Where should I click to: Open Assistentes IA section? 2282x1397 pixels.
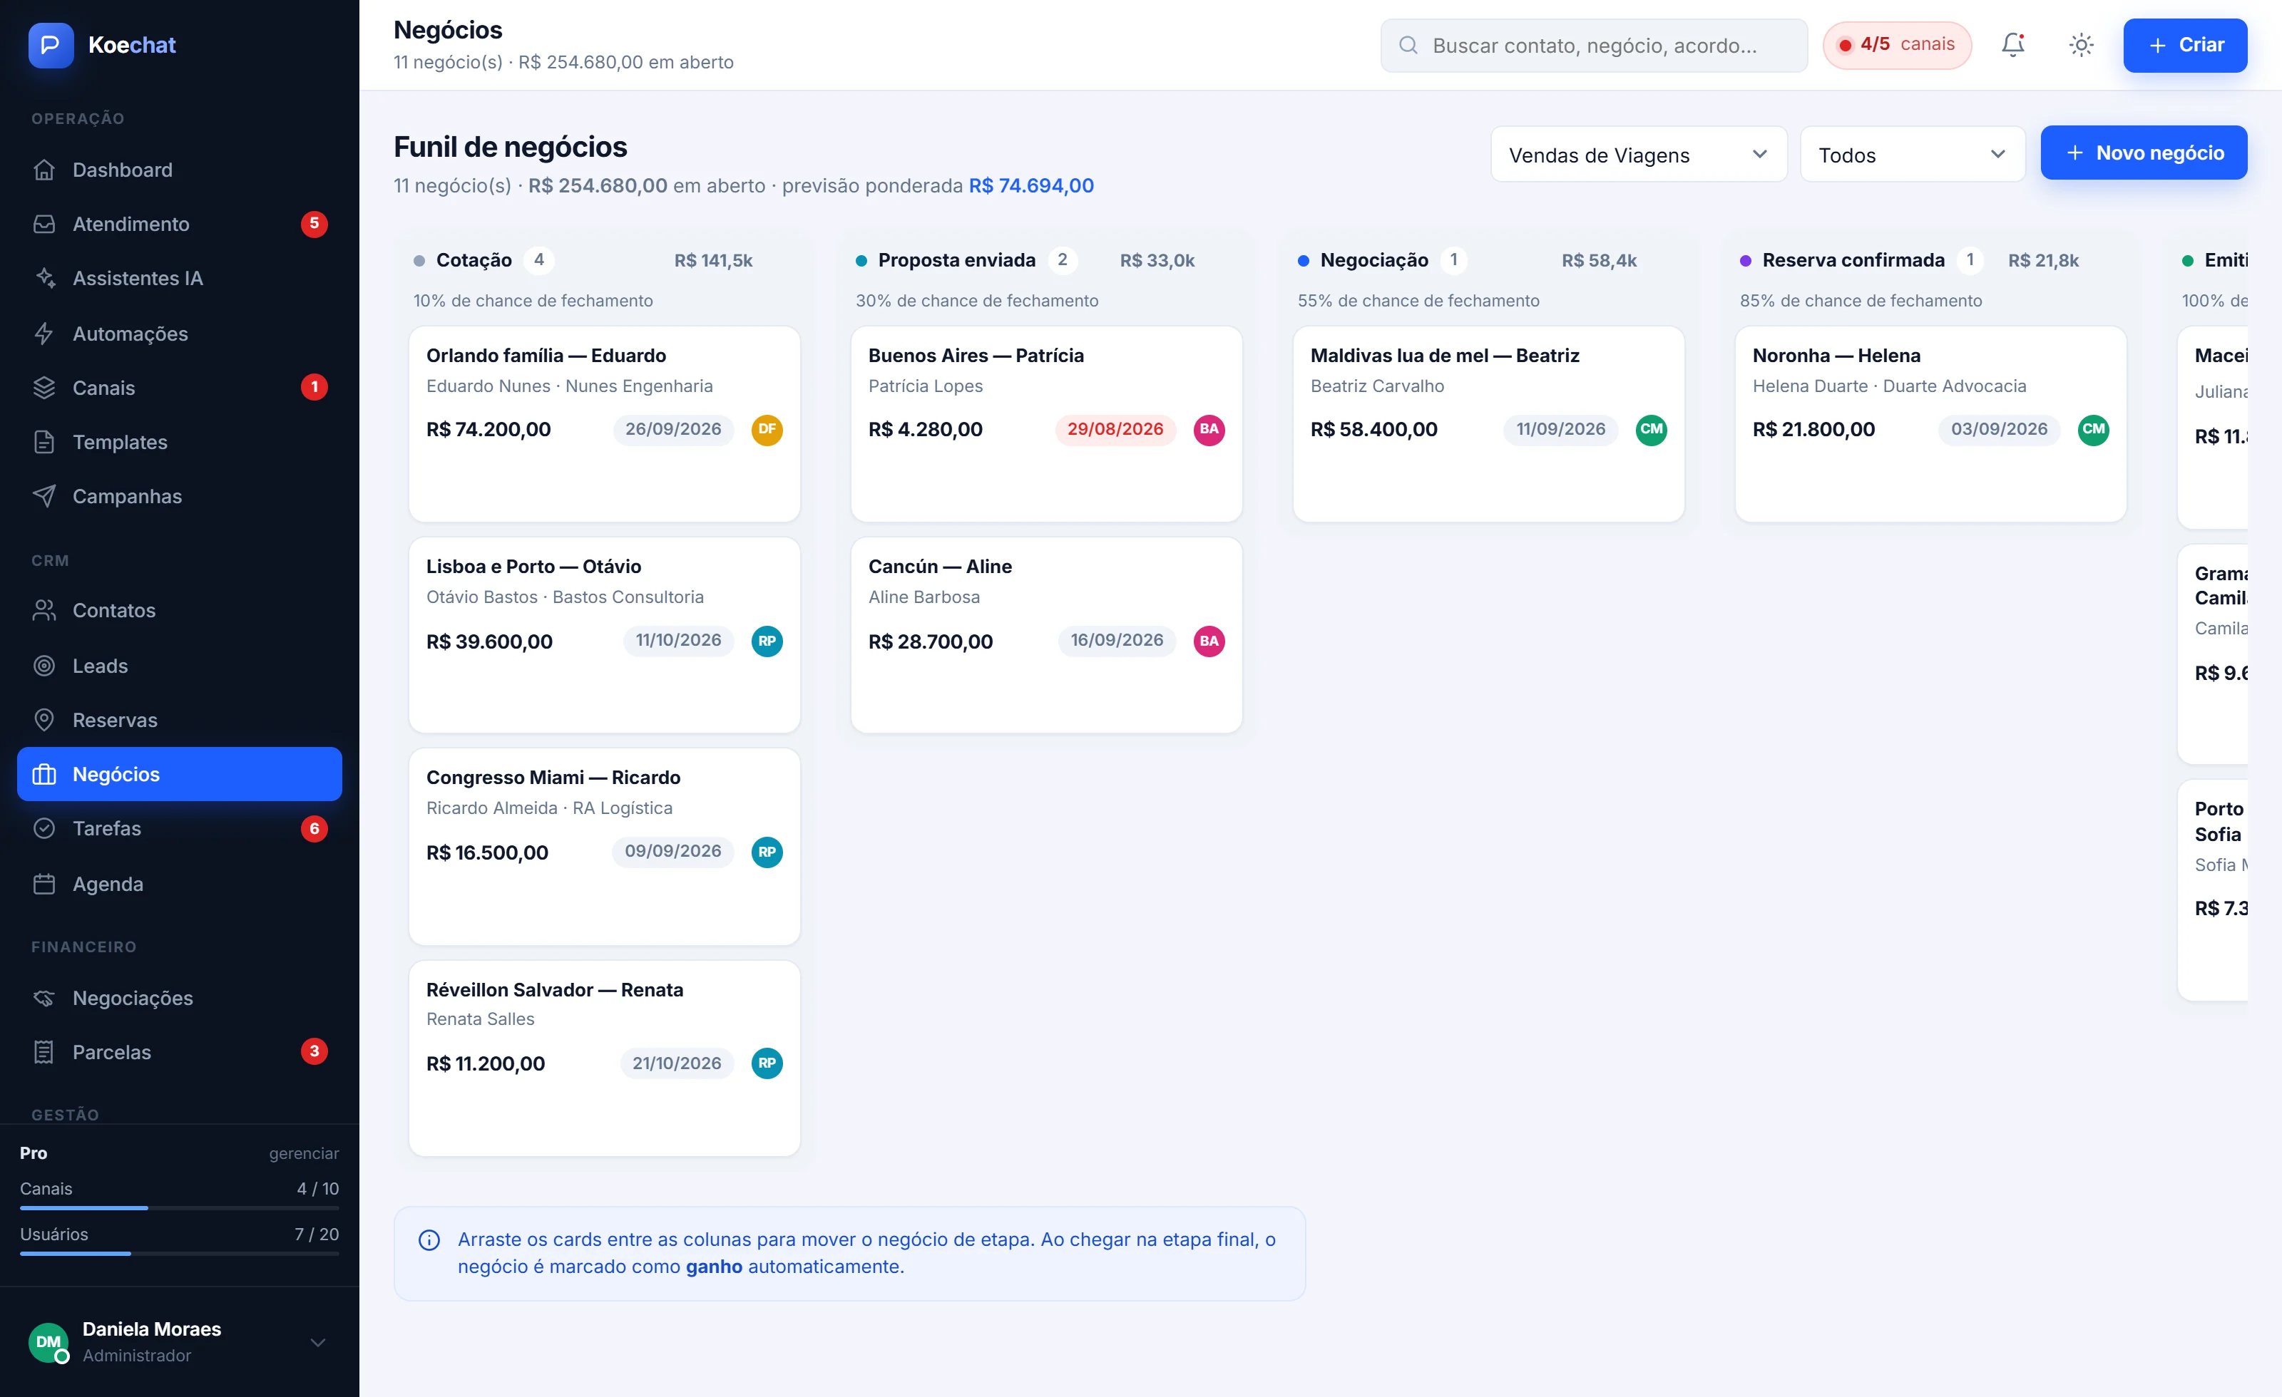(x=179, y=278)
